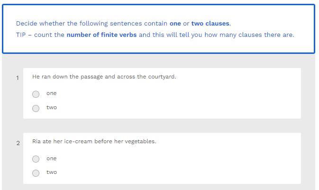Click the question number 1 marker
The height and width of the screenshot is (190, 319).
tap(18, 78)
